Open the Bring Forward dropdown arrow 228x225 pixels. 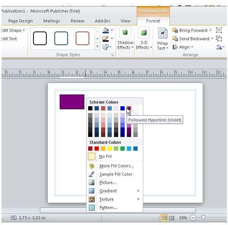(210, 30)
